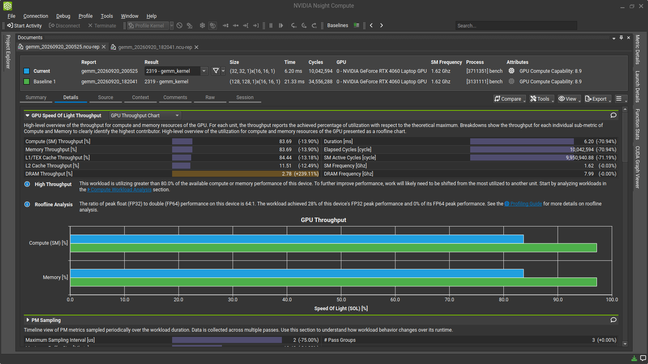Switch to the Session tab

pyautogui.click(x=245, y=97)
